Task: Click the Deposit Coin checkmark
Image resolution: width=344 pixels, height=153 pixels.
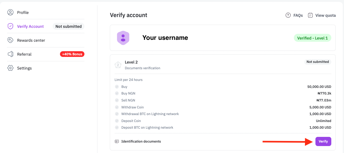Action: pyautogui.click(x=117, y=121)
